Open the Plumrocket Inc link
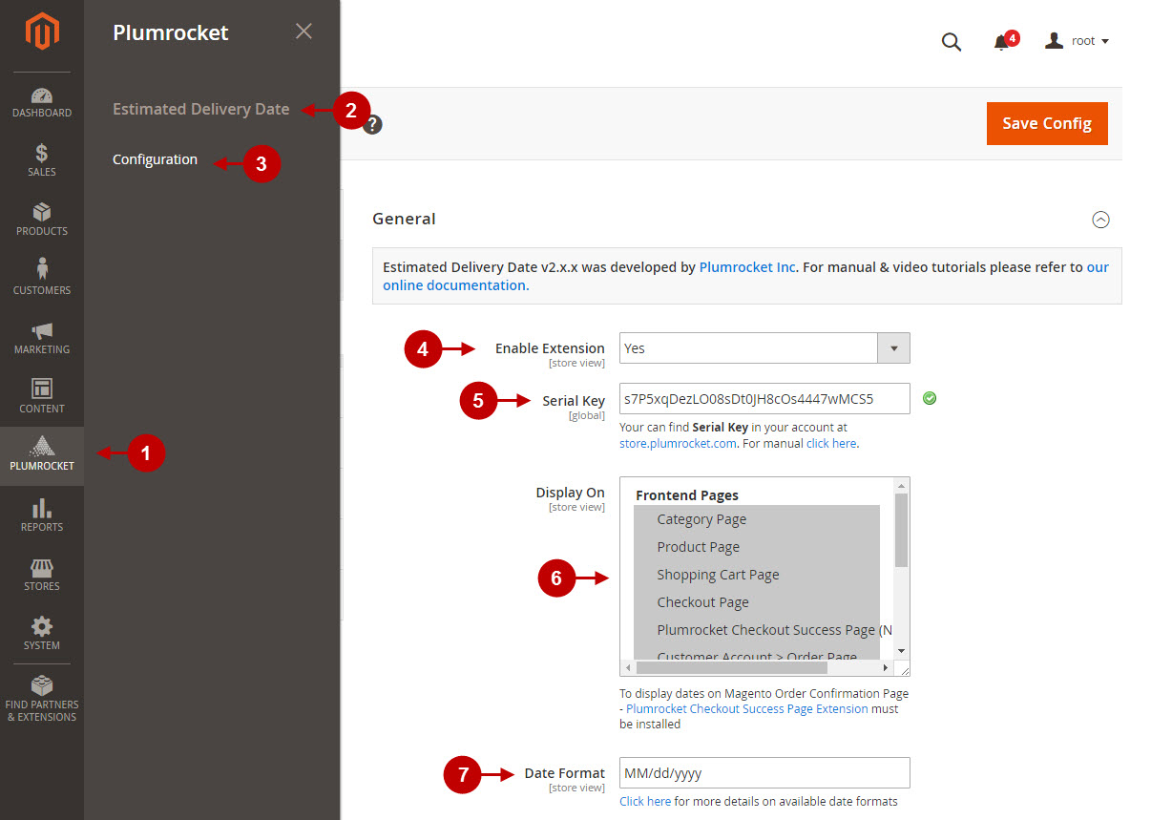 pyautogui.click(x=747, y=267)
